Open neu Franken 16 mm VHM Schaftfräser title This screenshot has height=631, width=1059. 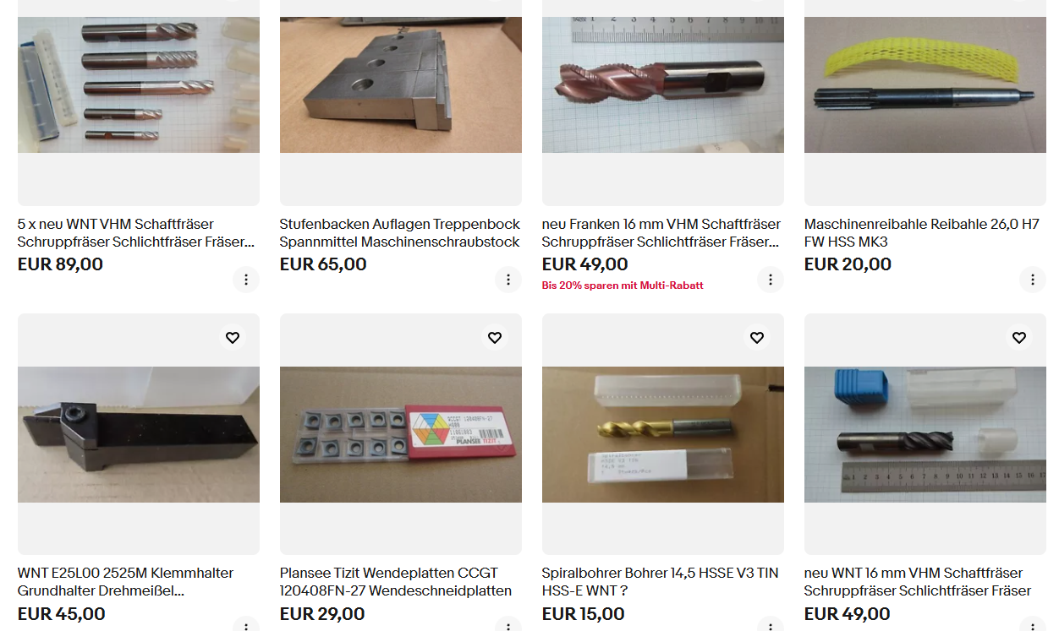point(661,233)
